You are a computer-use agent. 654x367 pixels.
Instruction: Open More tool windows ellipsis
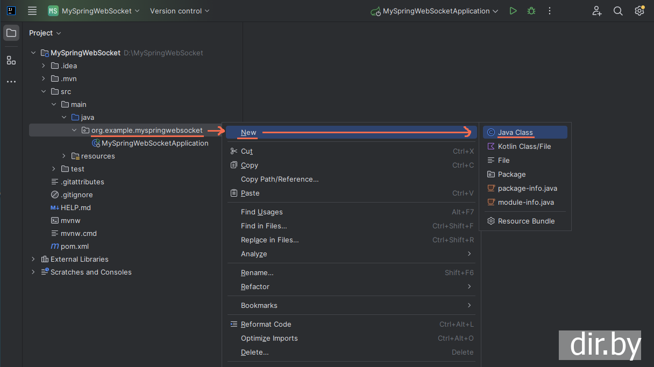point(11,82)
